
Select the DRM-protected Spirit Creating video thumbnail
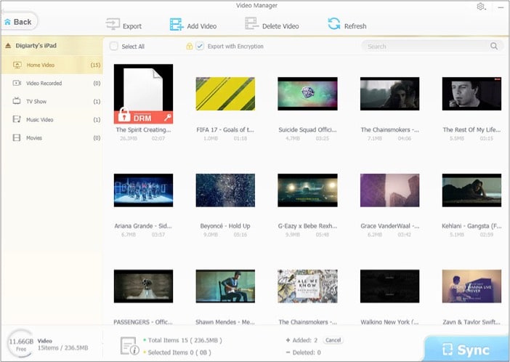tap(144, 94)
